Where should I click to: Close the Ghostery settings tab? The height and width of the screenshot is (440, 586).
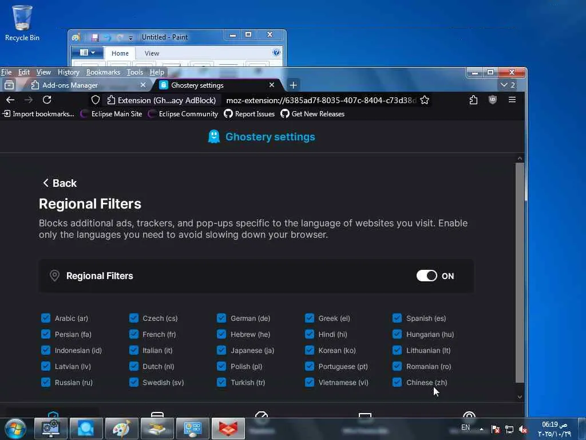(x=272, y=85)
